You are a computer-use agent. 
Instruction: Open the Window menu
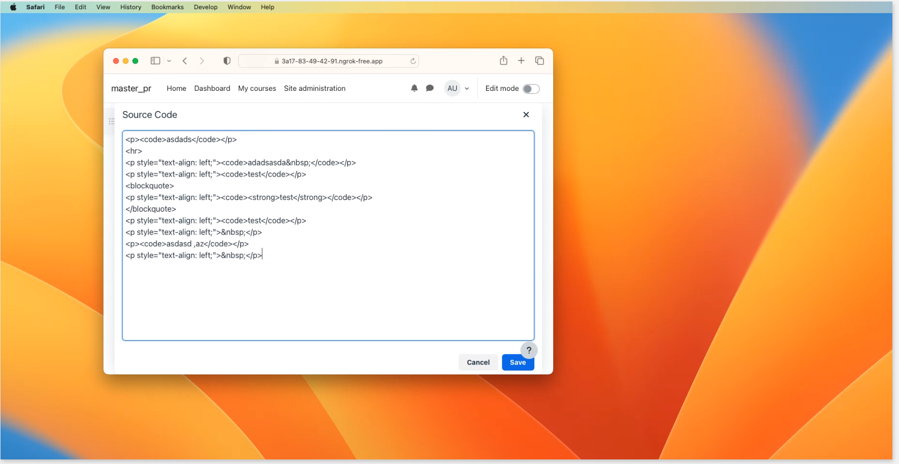tap(239, 7)
